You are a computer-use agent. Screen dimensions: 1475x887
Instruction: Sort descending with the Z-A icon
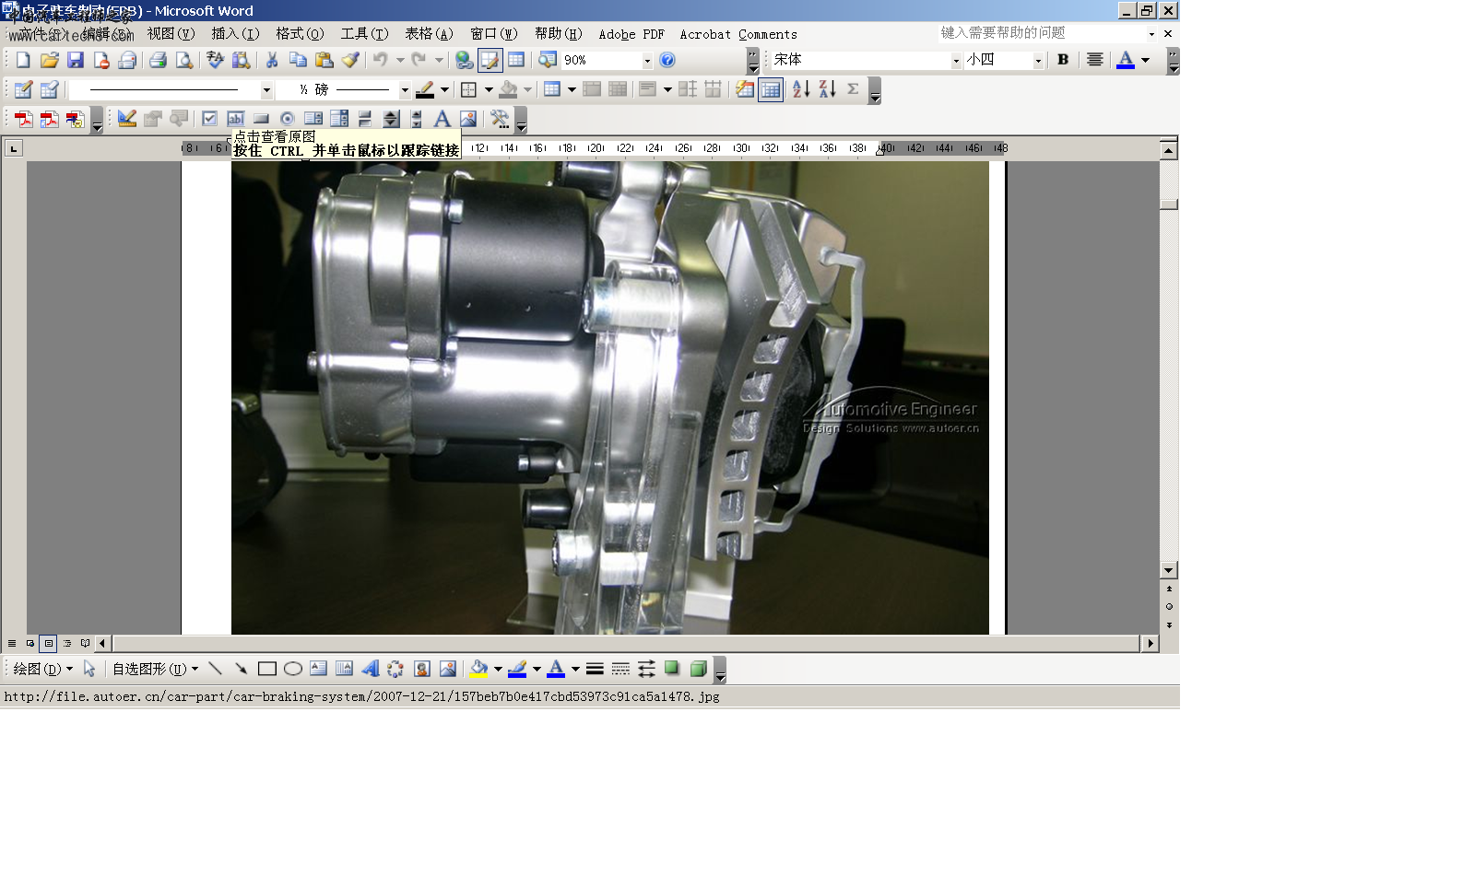click(827, 89)
